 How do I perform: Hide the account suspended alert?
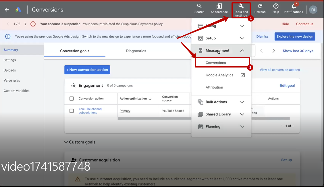[285, 24]
